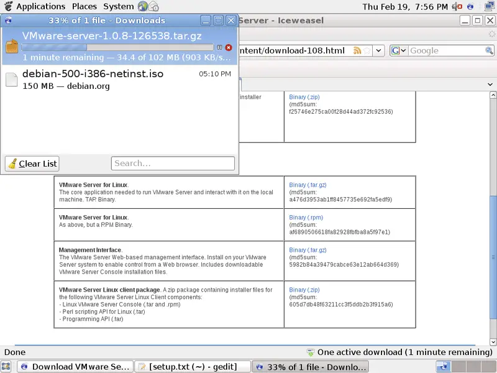This screenshot has height=373, width=497.
Task: Open the Places menu
Action: [84, 6]
